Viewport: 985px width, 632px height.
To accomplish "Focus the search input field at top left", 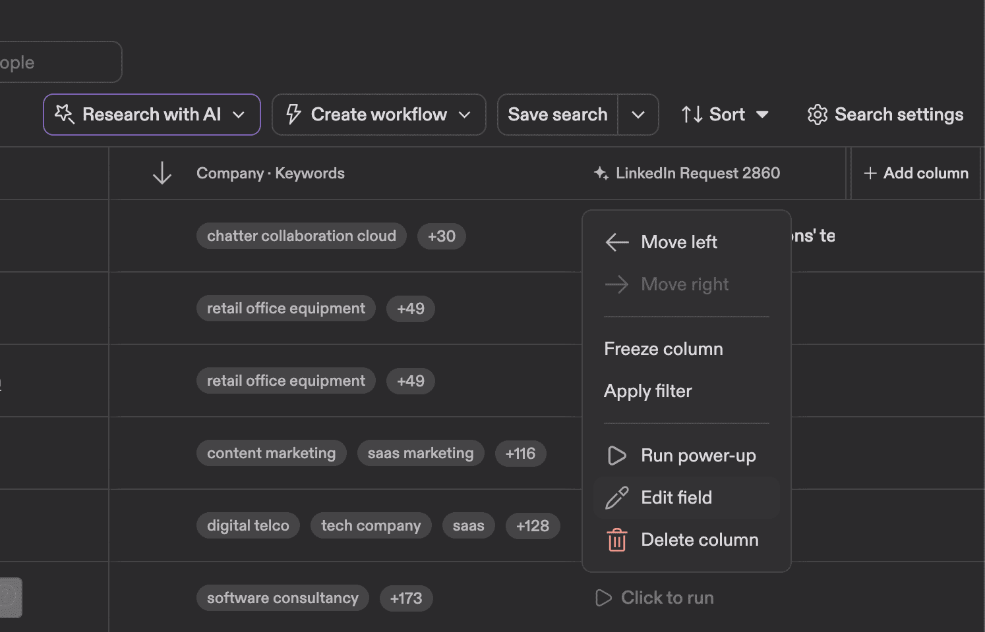I will click(x=59, y=62).
